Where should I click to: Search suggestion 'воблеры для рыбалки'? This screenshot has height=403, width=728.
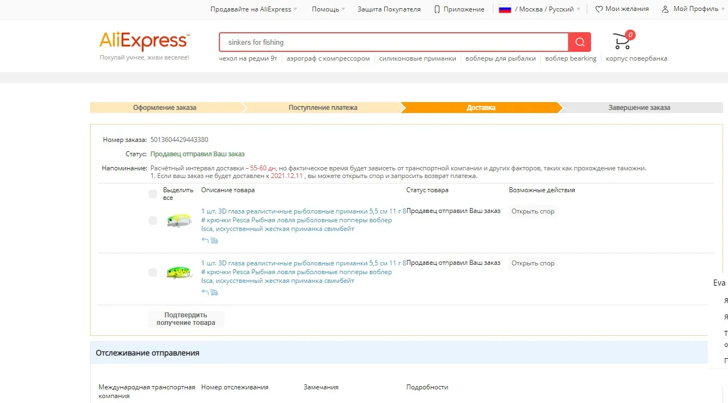500,58
